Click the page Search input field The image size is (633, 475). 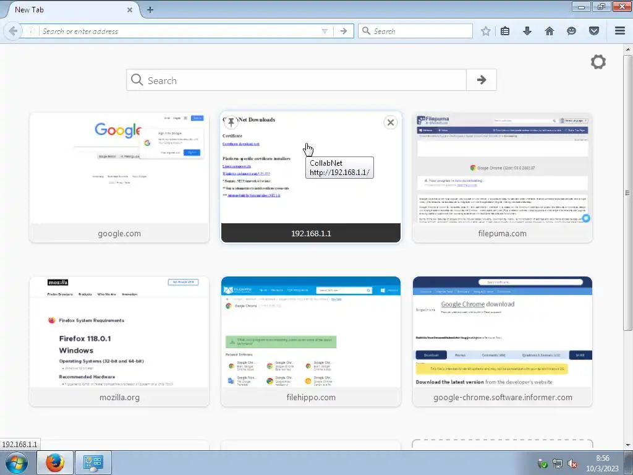coord(296,80)
